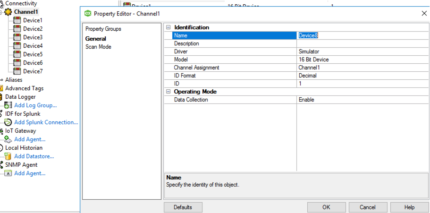Collapse the Operating Mode property section
This screenshot has height=213, width=430.
tap(169, 92)
